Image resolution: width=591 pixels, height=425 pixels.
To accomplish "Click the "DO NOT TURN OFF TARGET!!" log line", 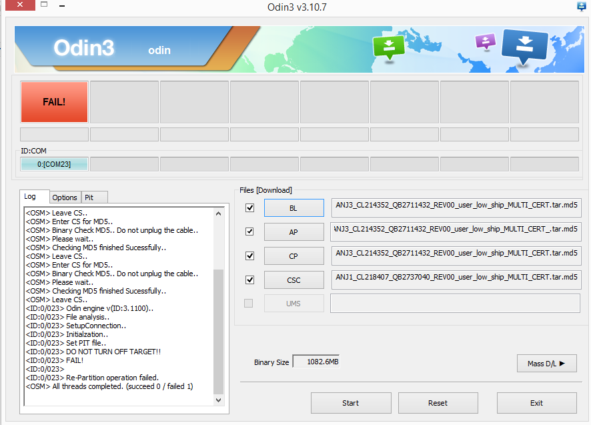I will click(93, 352).
